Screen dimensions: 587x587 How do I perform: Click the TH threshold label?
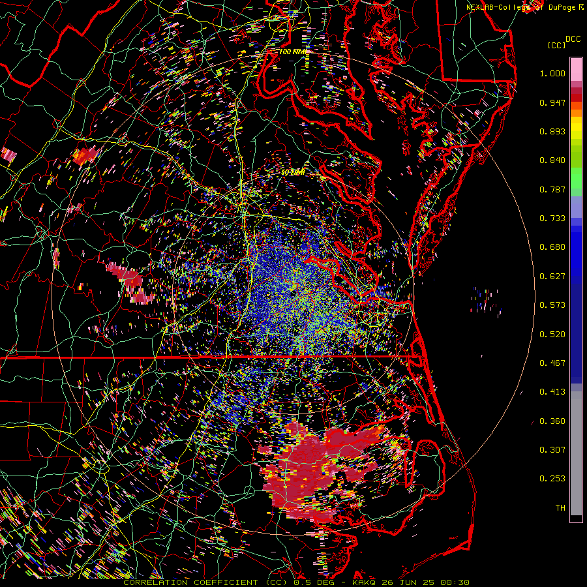(560, 508)
